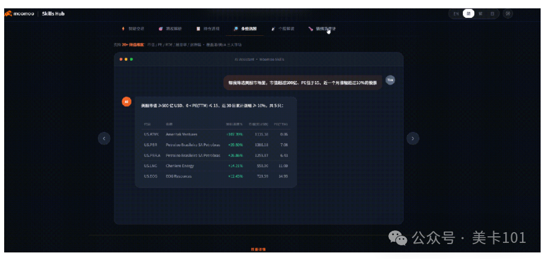Click the orange link below the demo

[258, 249]
